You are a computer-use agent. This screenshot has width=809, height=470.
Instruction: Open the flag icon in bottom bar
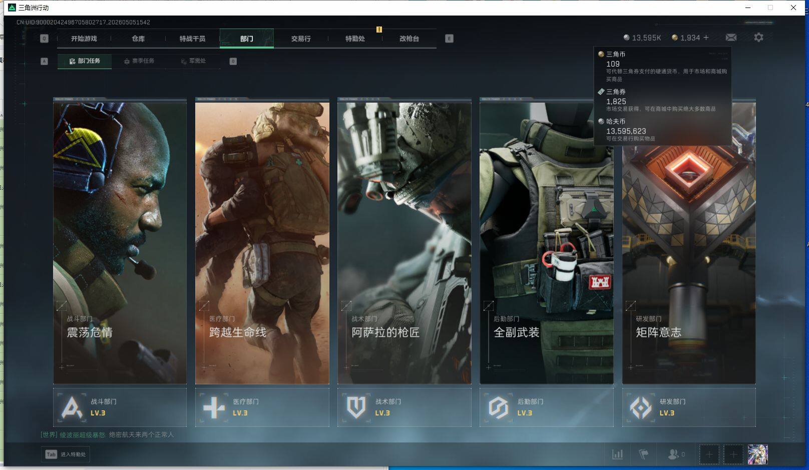tap(644, 454)
